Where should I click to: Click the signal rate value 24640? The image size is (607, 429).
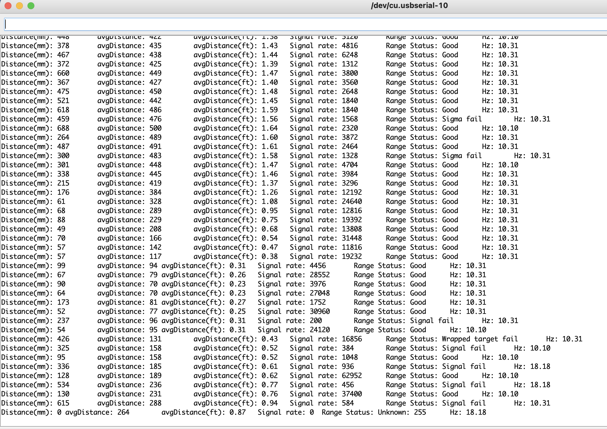coord(352,202)
